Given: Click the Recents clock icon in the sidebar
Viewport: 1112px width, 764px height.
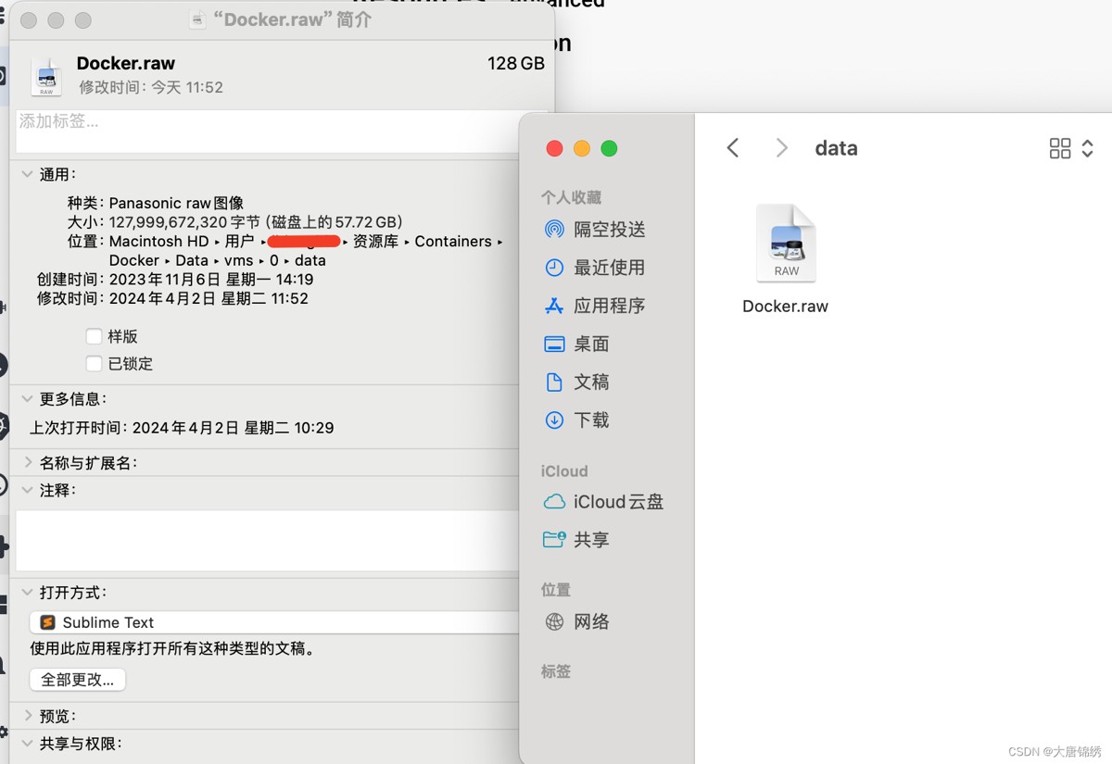Looking at the screenshot, I should tap(554, 268).
